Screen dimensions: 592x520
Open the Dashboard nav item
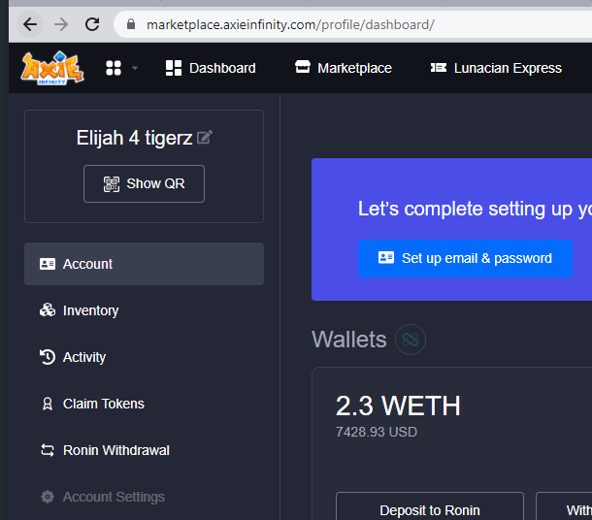tap(211, 68)
